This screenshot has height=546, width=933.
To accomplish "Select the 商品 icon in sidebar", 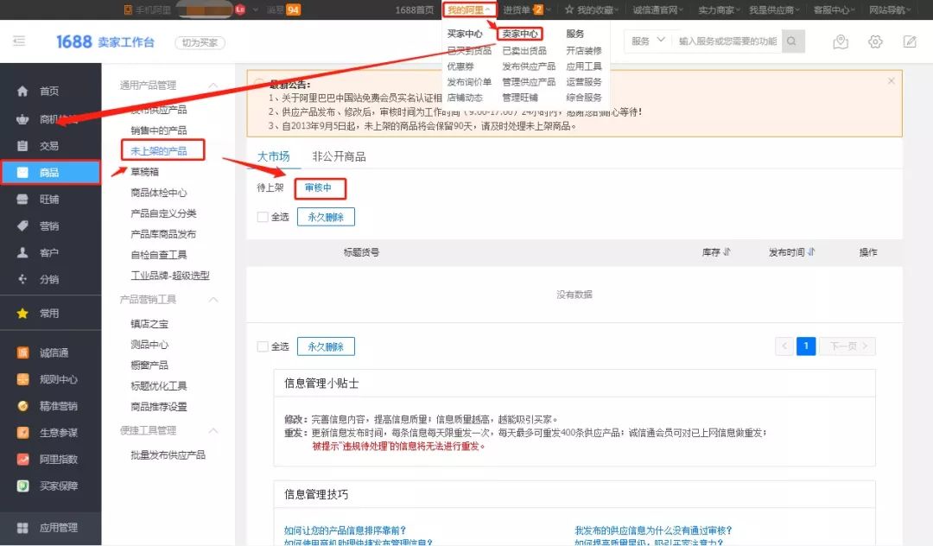I will point(22,173).
